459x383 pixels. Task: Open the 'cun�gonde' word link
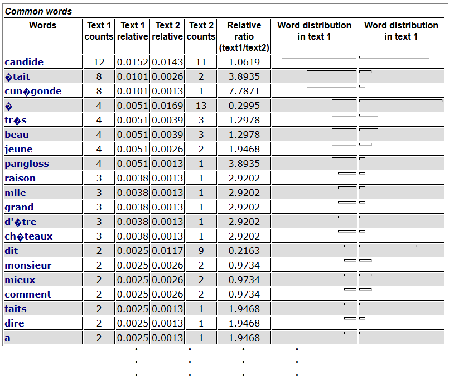pos(33,91)
